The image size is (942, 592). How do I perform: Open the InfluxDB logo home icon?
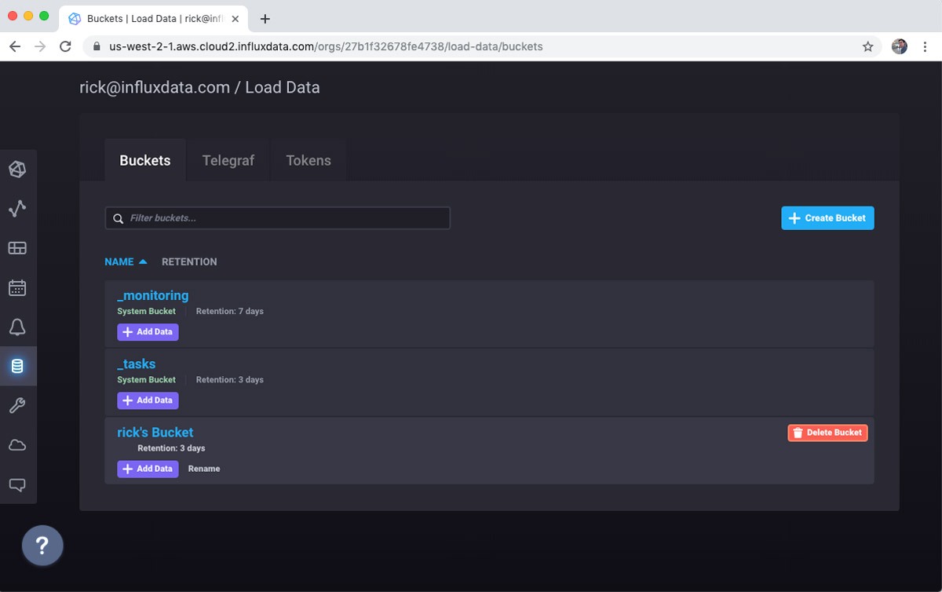17,169
